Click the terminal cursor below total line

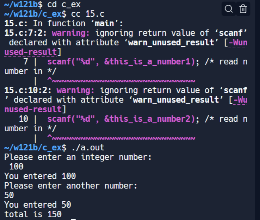74,219
